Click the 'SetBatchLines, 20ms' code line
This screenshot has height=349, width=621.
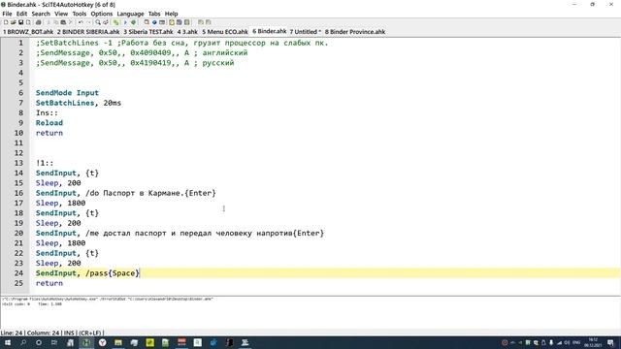[79, 103]
